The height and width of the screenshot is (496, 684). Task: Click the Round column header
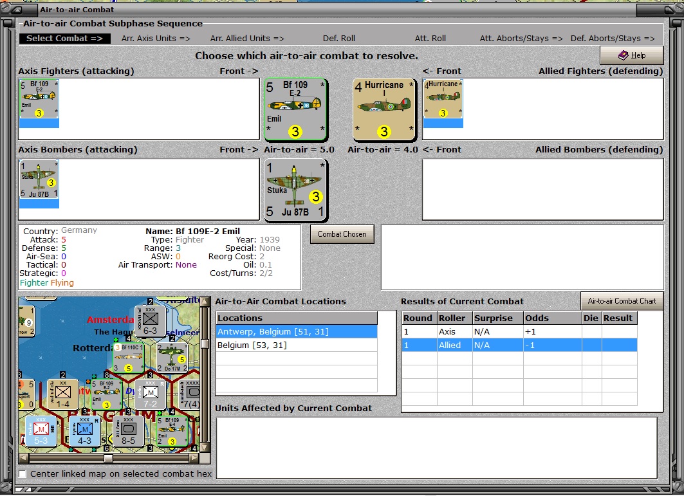point(419,318)
